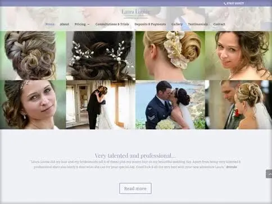Open the bride close-up with earring photo
Screen dimensions: 272x204
[x=33, y=105]
